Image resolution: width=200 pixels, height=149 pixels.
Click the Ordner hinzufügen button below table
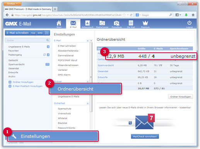click(x=180, y=97)
